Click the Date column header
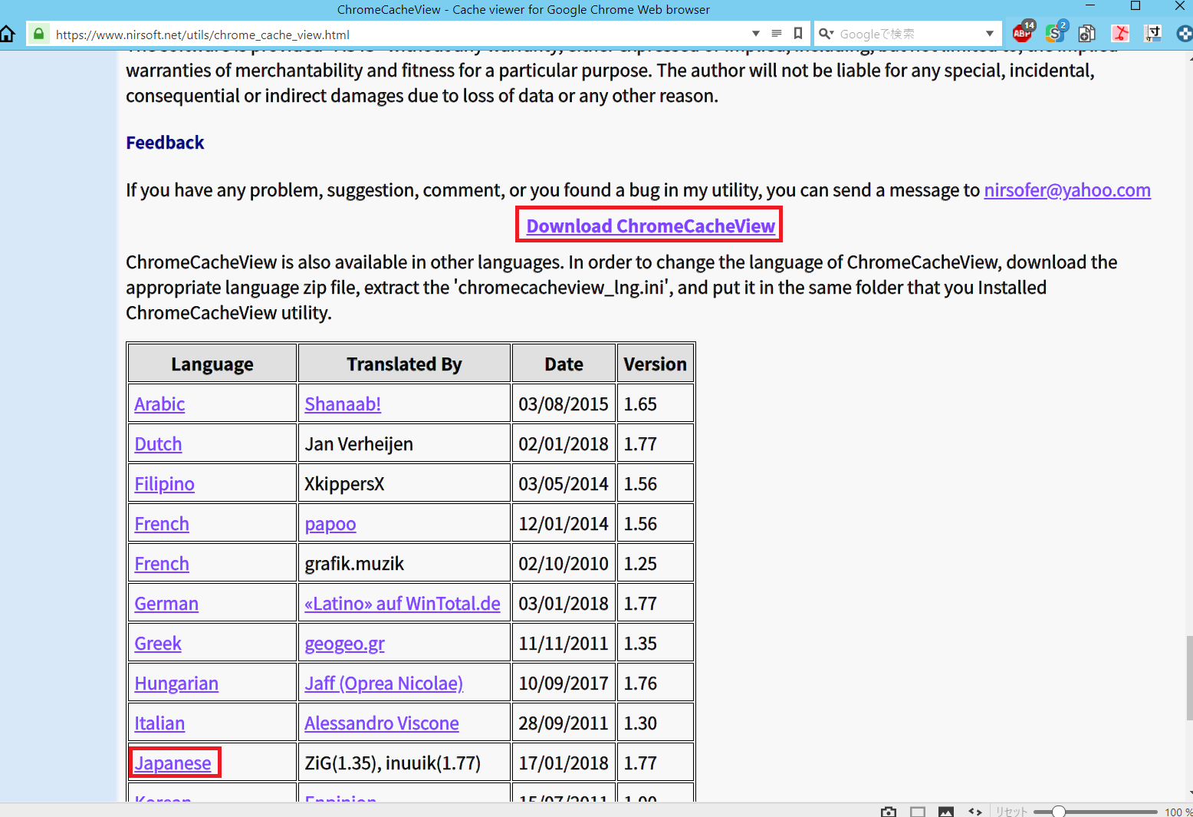This screenshot has width=1193, height=817. [564, 364]
